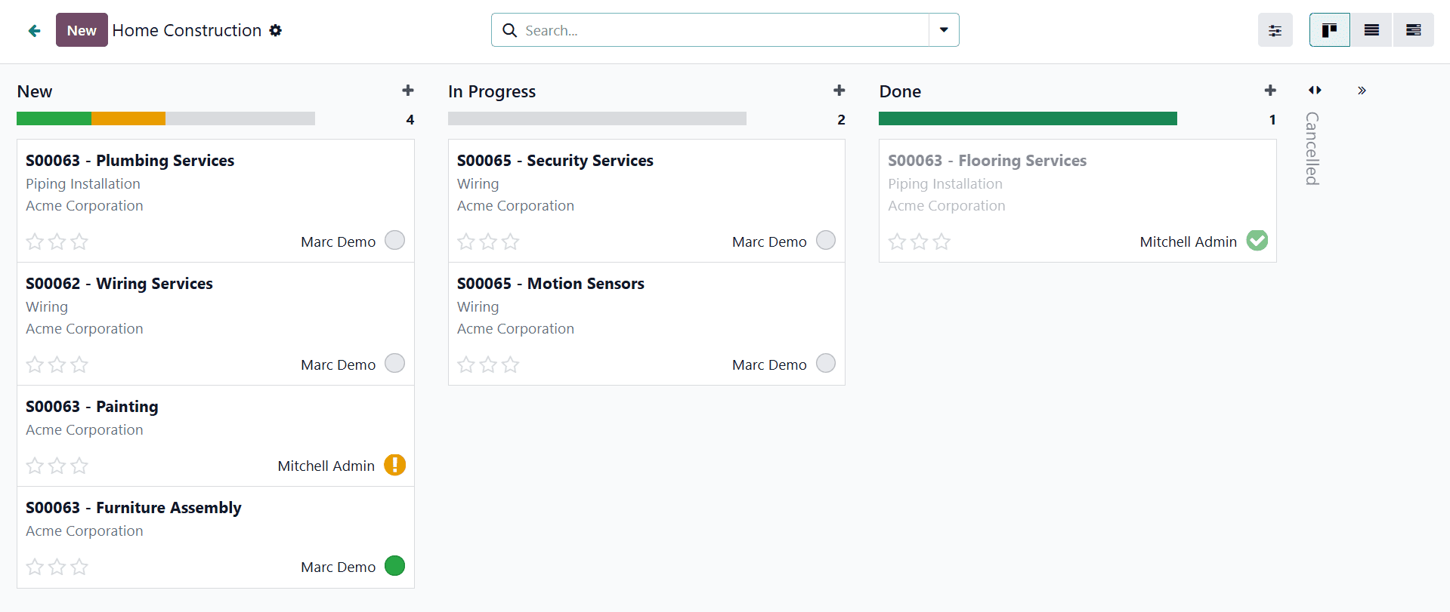Set first star on Wiring Services card

[35, 364]
